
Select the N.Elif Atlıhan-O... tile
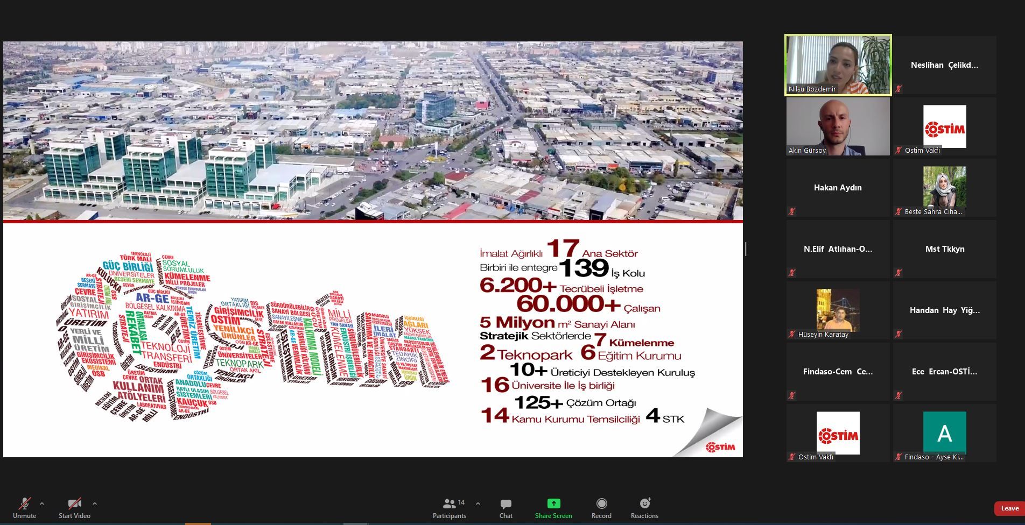point(838,249)
